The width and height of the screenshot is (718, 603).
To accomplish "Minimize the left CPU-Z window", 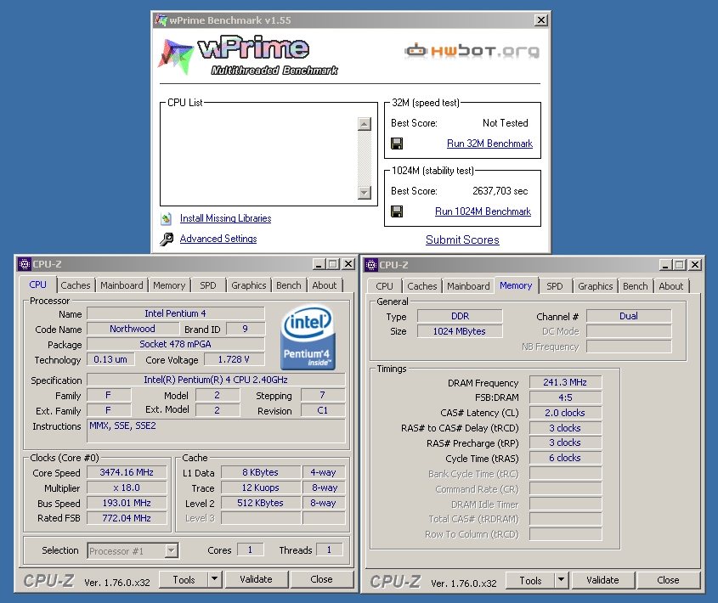I will (x=319, y=264).
